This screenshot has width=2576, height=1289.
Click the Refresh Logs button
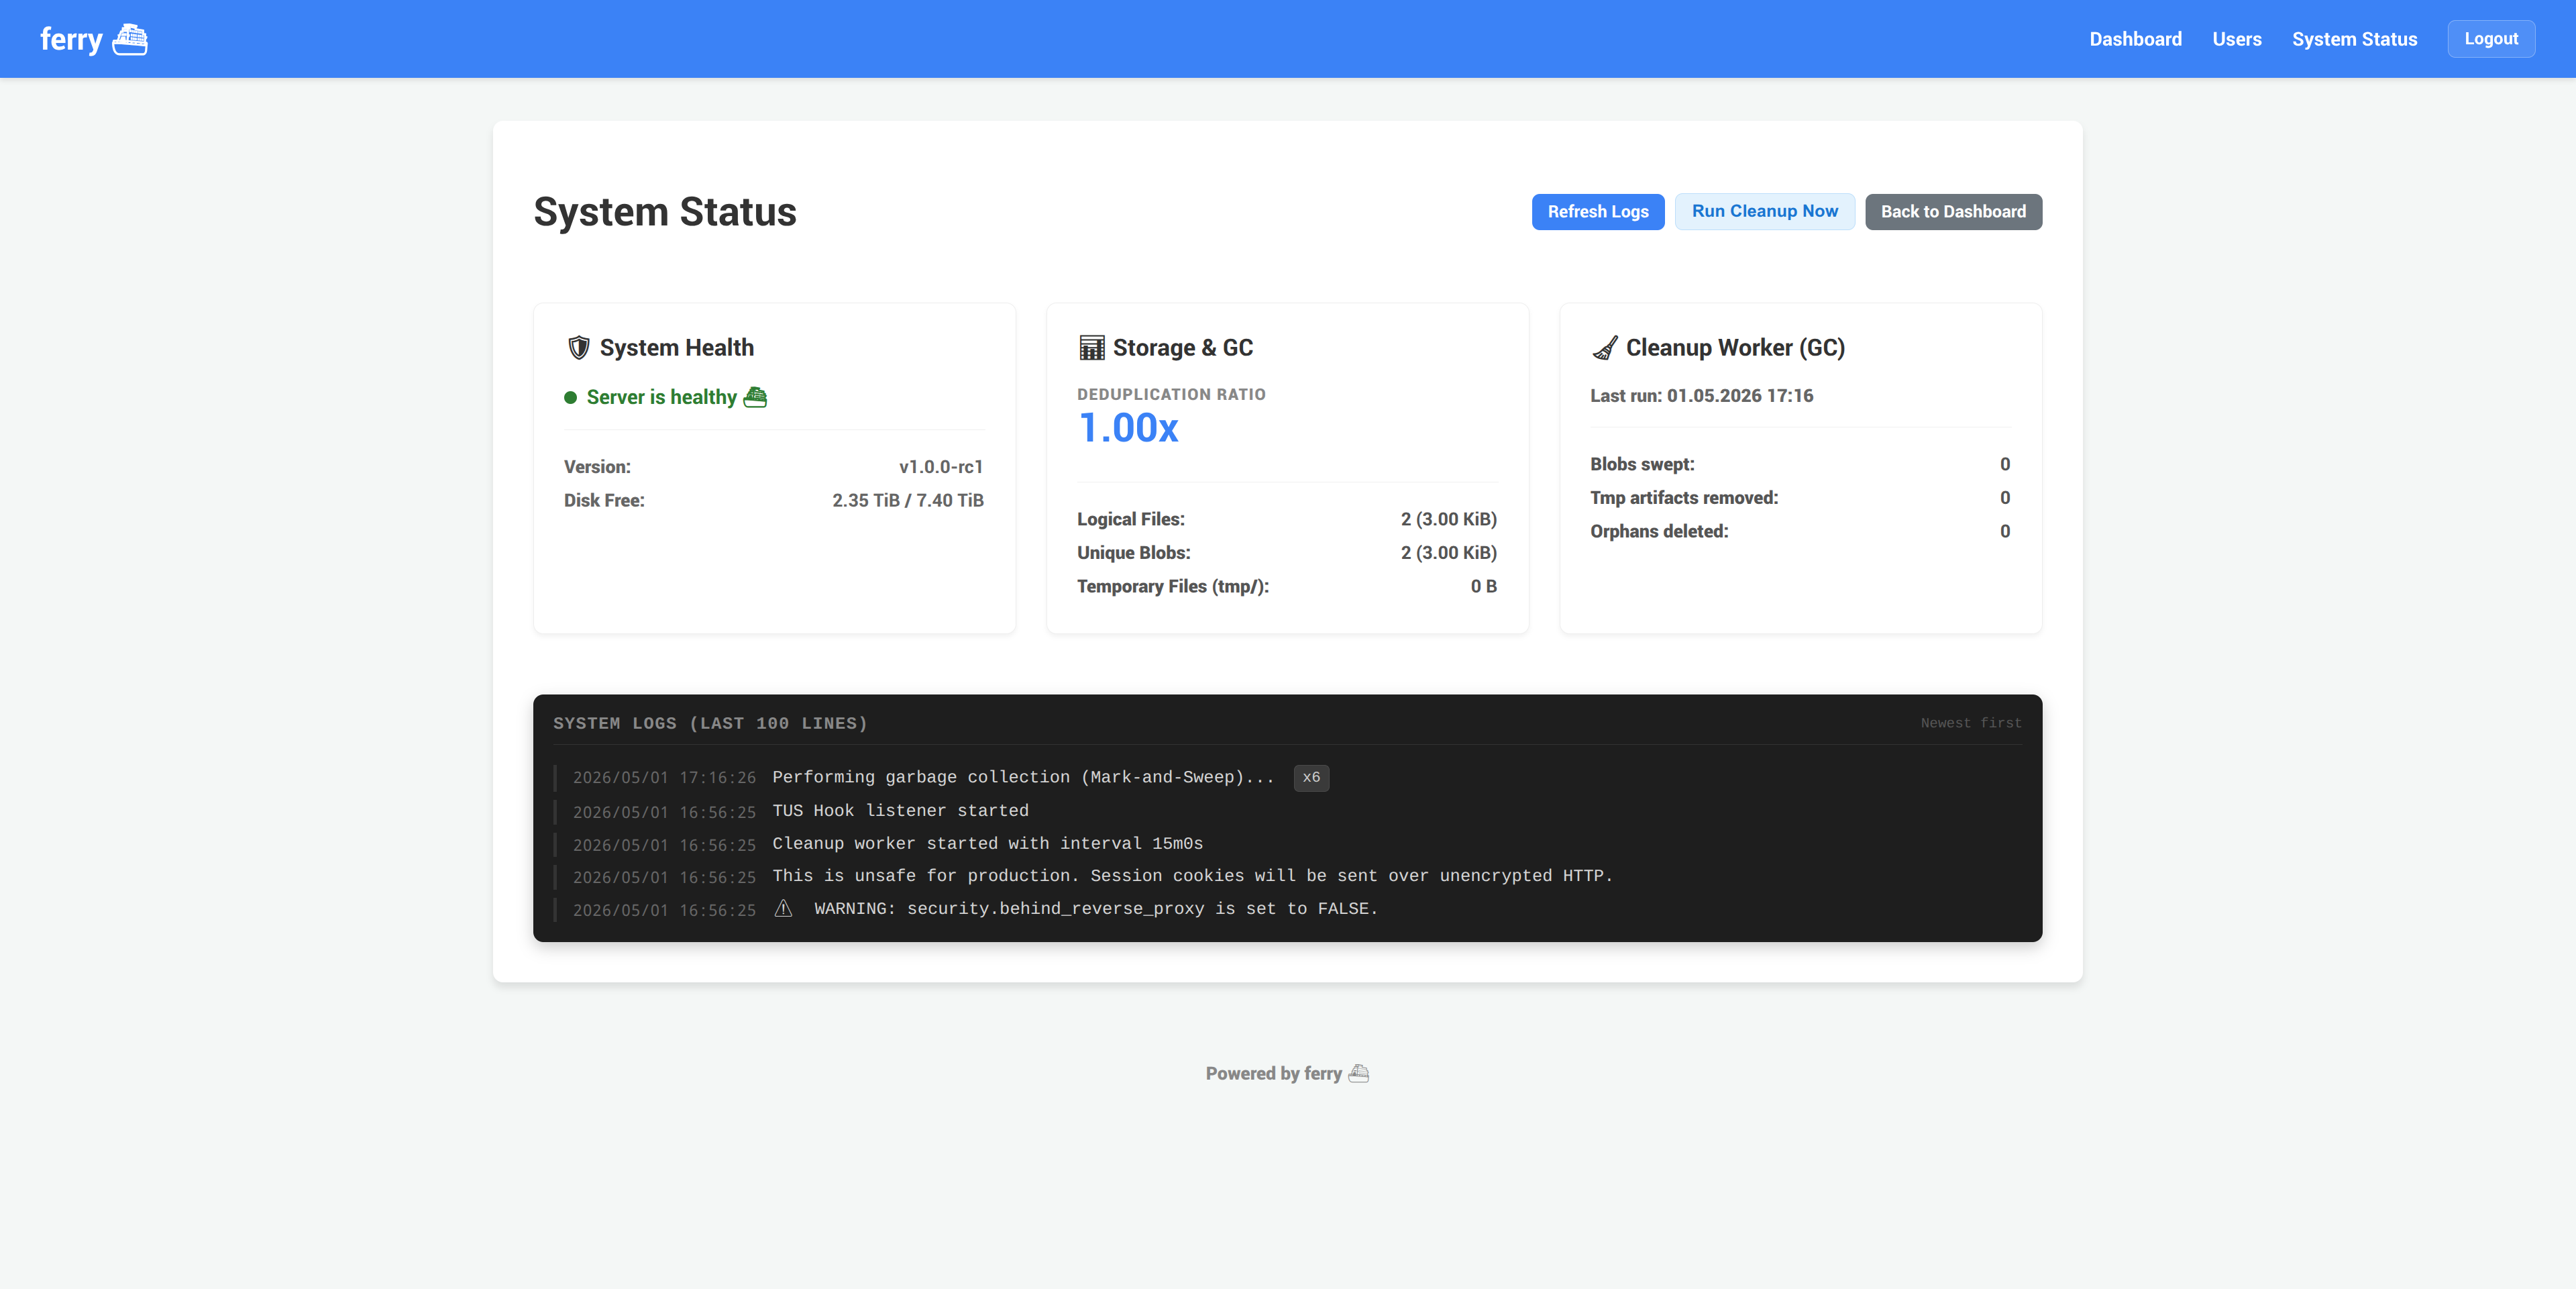click(1597, 212)
